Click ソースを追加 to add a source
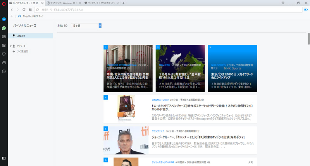 [22, 51]
